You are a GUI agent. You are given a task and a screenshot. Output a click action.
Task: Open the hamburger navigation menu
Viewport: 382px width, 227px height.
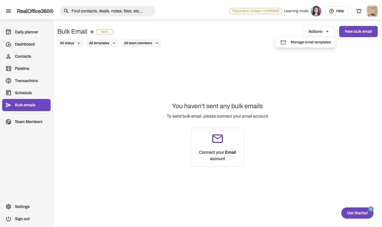coord(8,11)
